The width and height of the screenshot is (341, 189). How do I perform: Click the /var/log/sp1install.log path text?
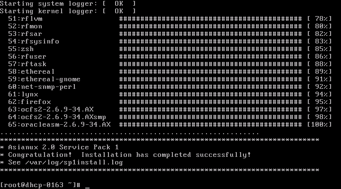(x=74, y=163)
